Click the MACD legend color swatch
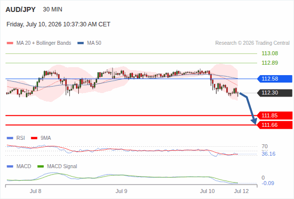The image size is (294, 199). [x=10, y=167]
